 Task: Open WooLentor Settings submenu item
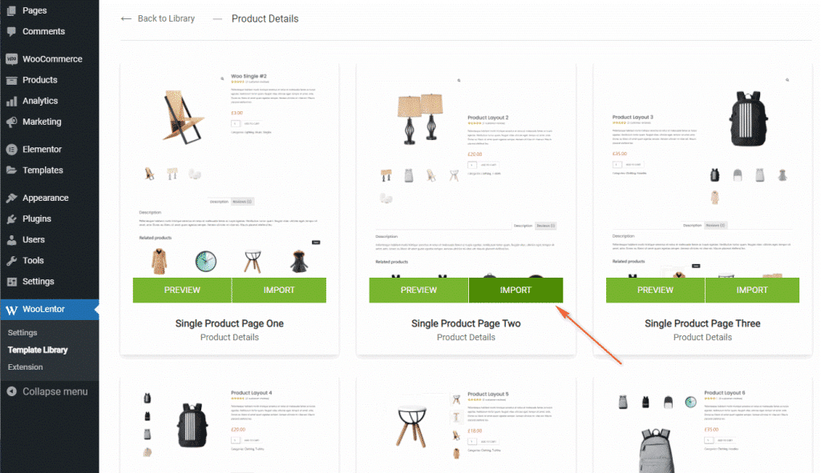(x=23, y=332)
